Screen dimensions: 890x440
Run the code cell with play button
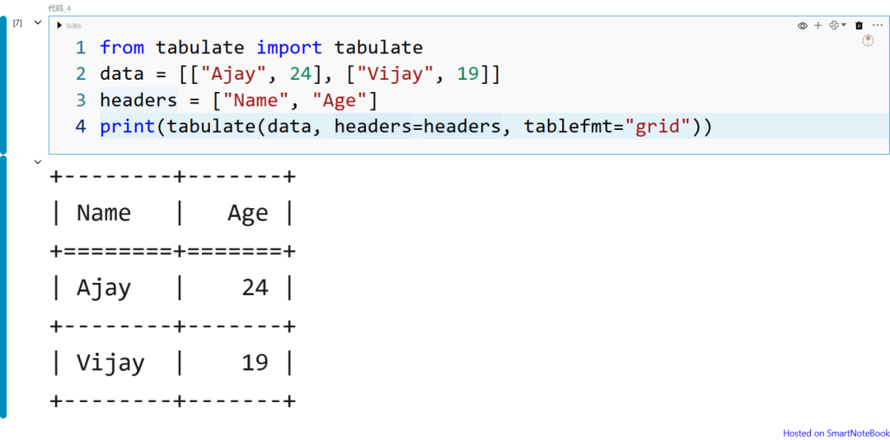coord(59,25)
